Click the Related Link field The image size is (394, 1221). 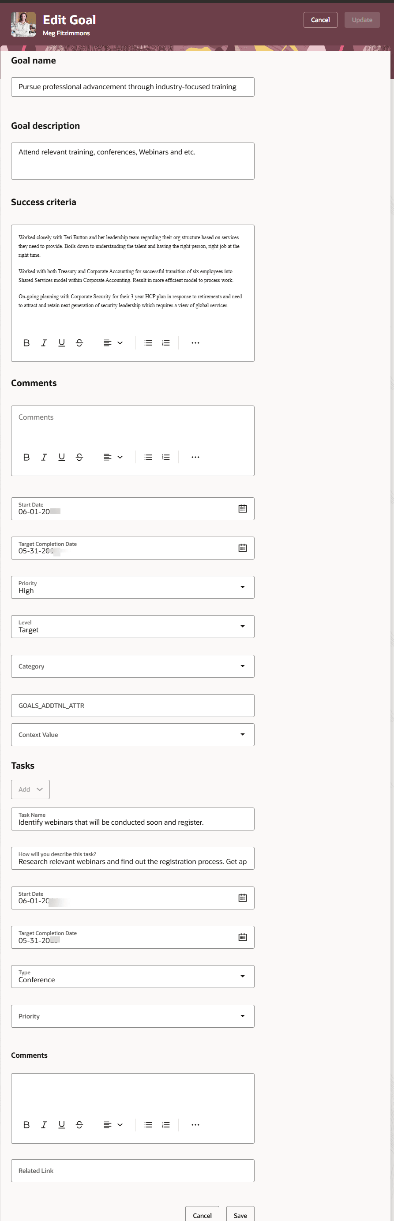tap(133, 1170)
